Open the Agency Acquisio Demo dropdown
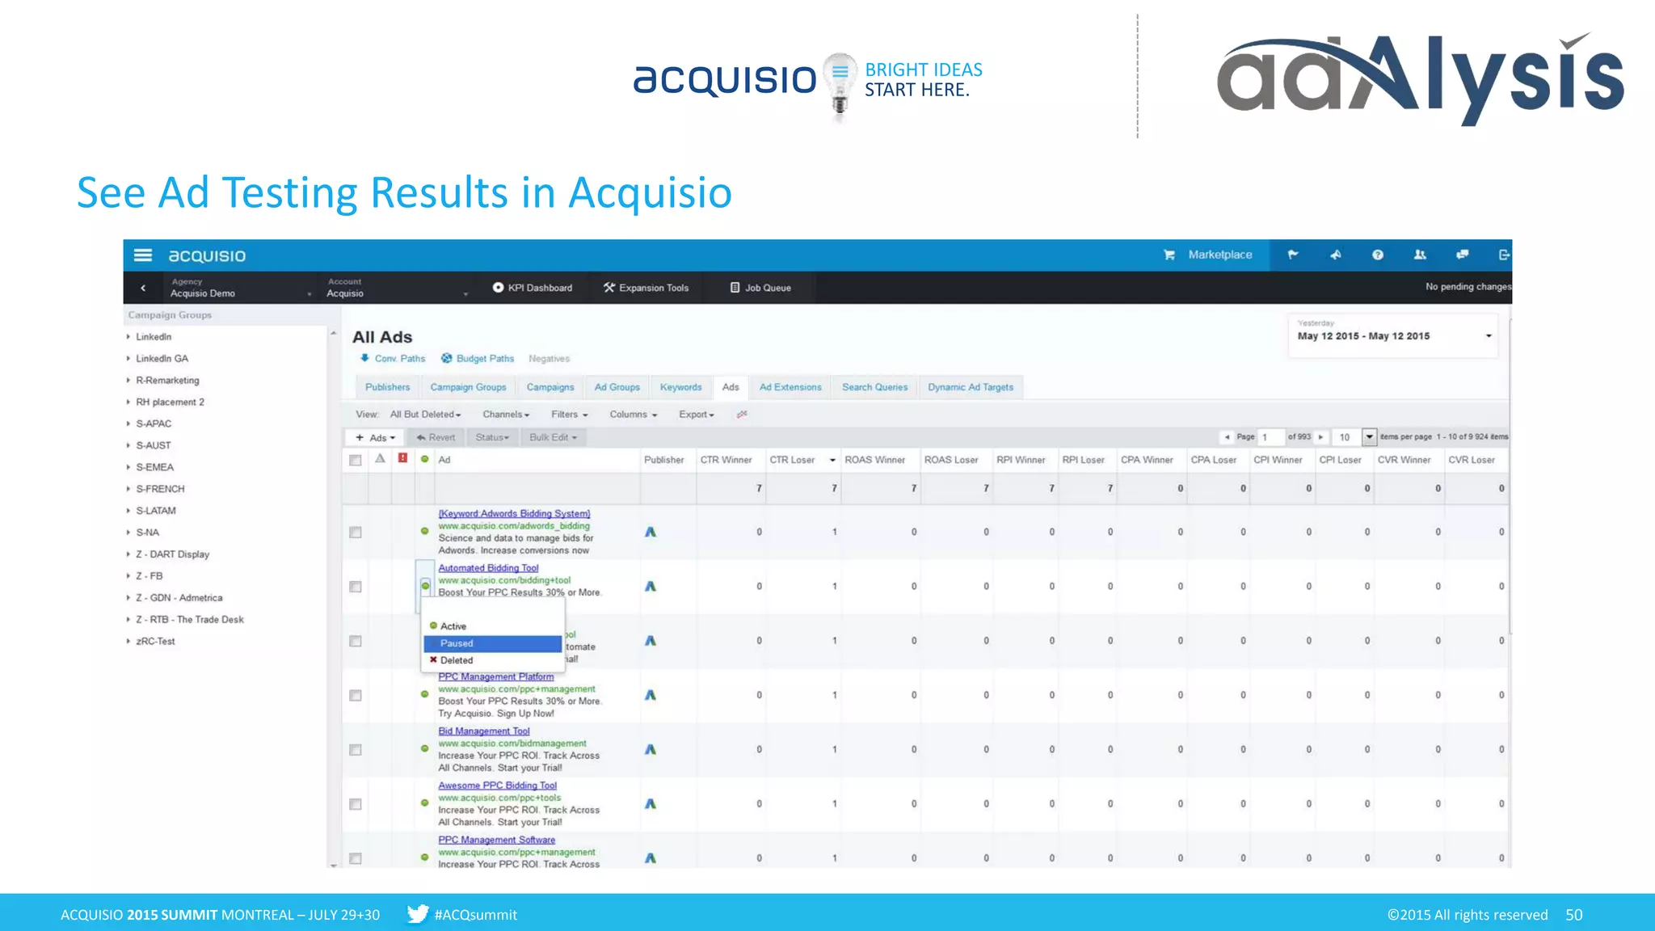This screenshot has height=931, width=1655. (x=240, y=288)
